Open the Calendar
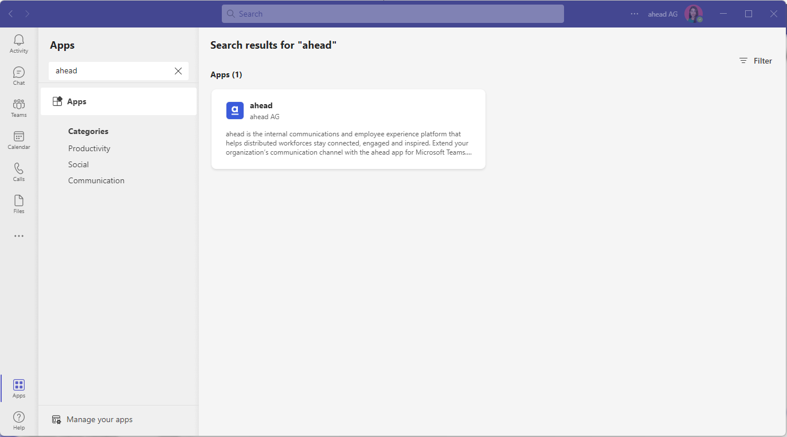787x437 pixels. point(18,139)
